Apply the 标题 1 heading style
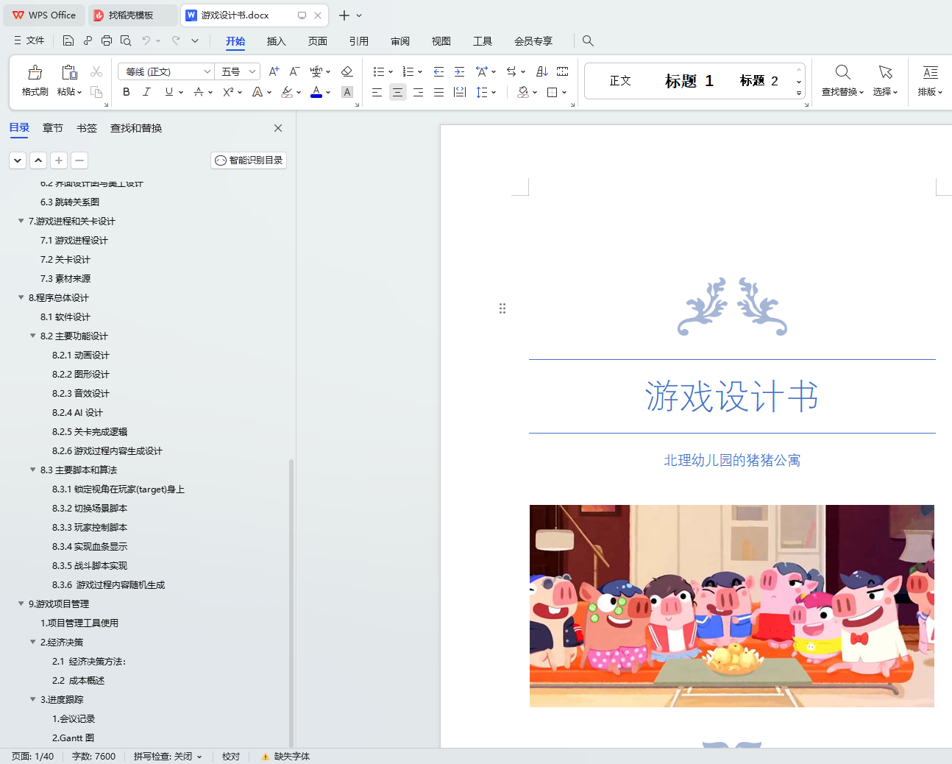Screen dimensions: 952x764 (x=689, y=81)
